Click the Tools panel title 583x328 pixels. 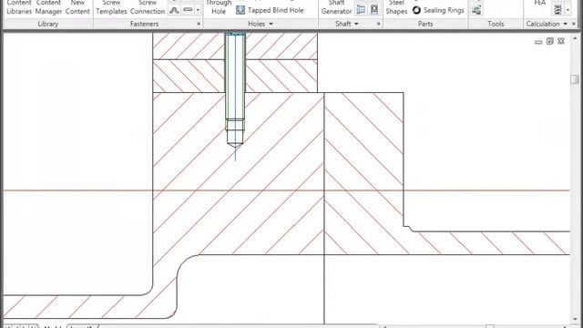tap(496, 24)
